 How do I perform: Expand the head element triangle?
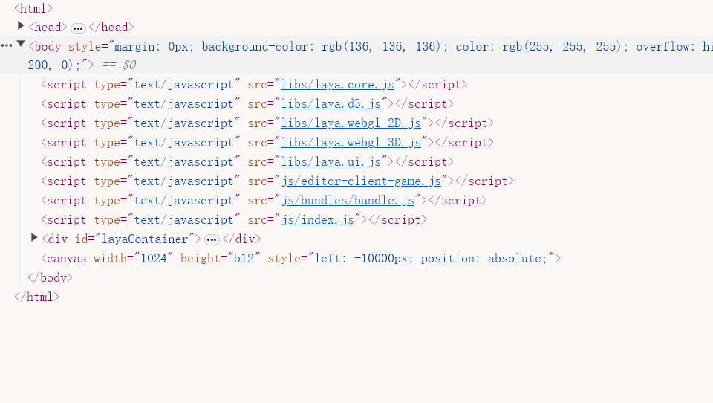(x=21, y=26)
